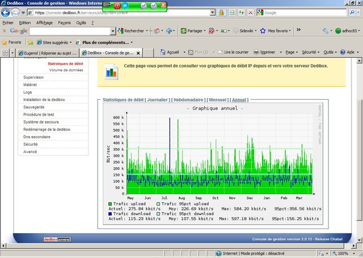Select the Mensuel statistics link
The width and height of the screenshot is (363, 258).
click(x=218, y=100)
